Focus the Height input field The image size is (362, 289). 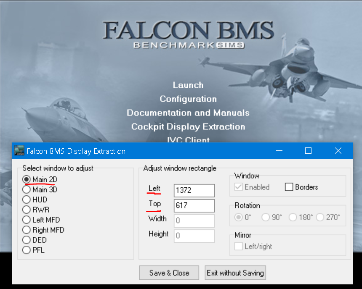pyautogui.click(x=194, y=236)
